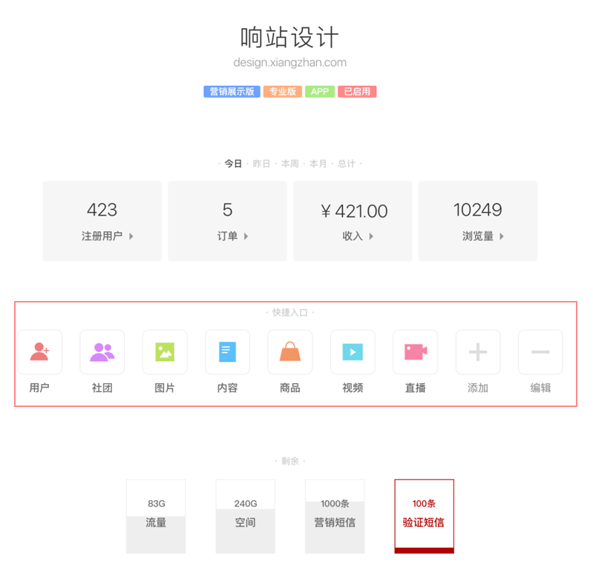
Task: Select the 流量 83G remaining card
Action: click(156, 516)
